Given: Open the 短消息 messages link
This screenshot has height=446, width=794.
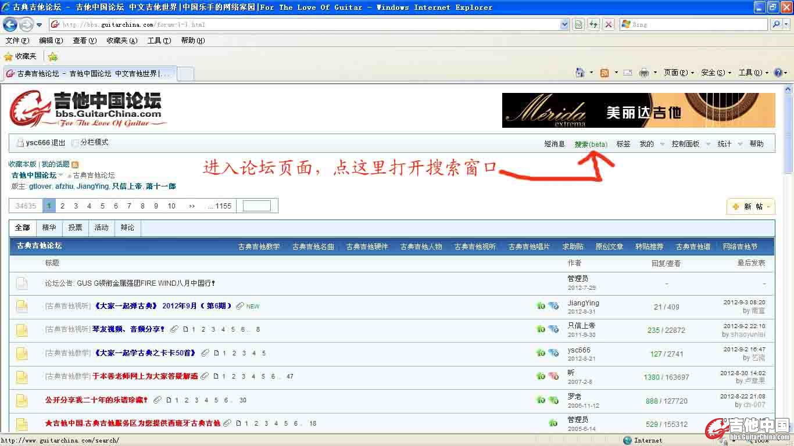Looking at the screenshot, I should pyautogui.click(x=555, y=144).
